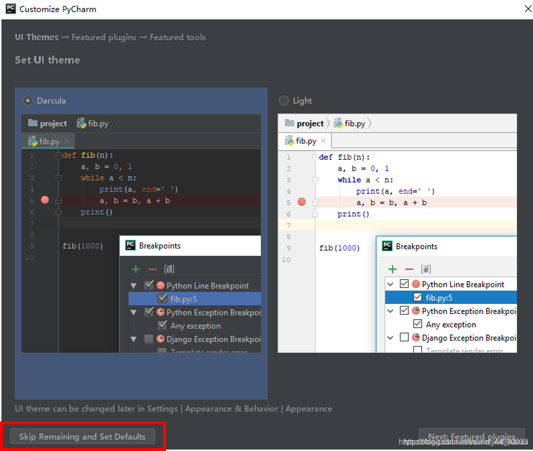Viewport: 533px width, 451px height.
Task: Click the project folder icon in Darcula preview
Action: (33, 123)
